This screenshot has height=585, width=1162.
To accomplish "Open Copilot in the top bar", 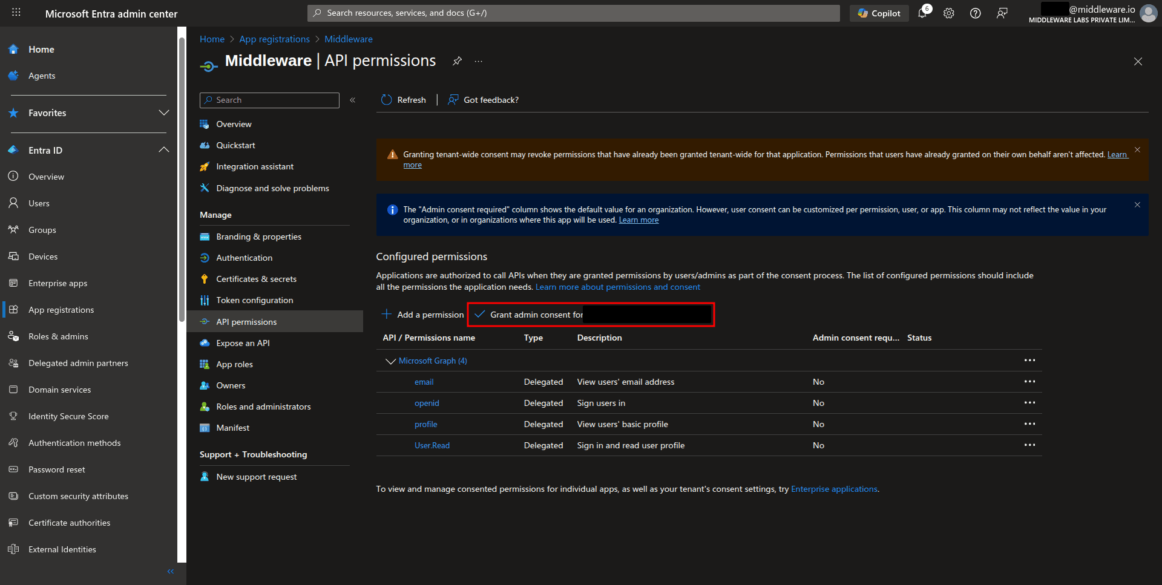I will point(879,13).
